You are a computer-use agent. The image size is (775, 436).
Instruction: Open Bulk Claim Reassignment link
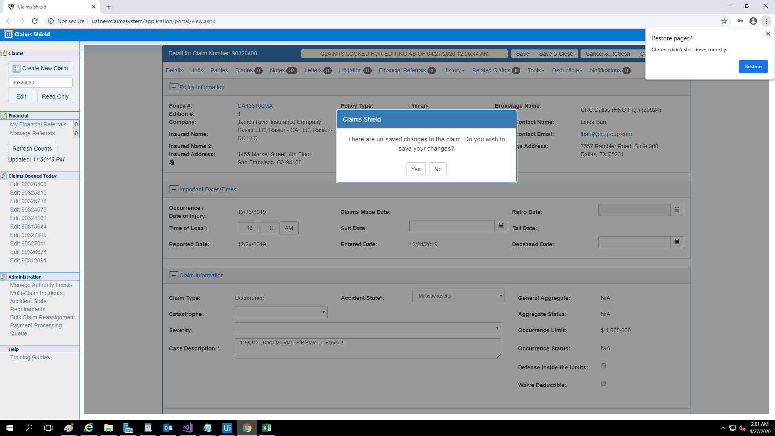pos(42,317)
